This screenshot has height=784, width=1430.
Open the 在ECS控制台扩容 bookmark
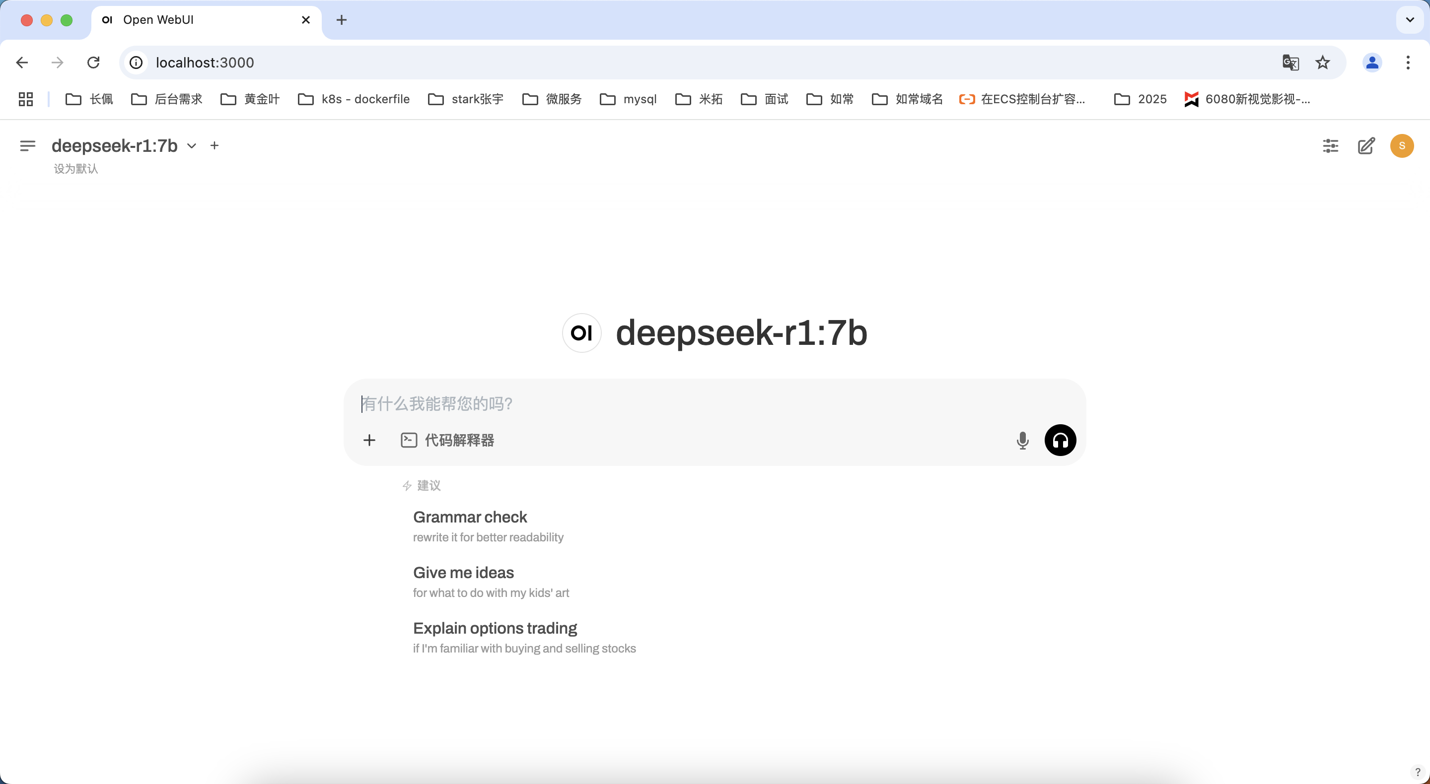(x=1022, y=99)
